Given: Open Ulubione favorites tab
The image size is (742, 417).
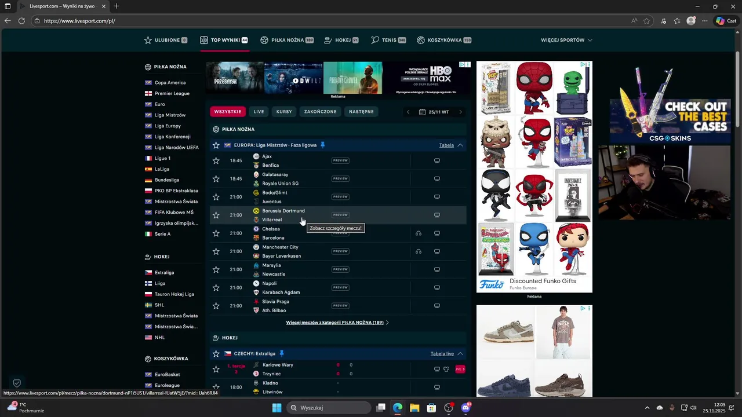Looking at the screenshot, I should (x=166, y=40).
